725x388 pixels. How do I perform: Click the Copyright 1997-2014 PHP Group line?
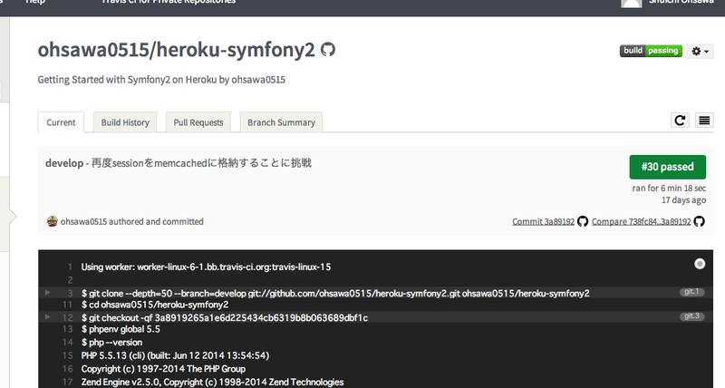pyautogui.click(x=163, y=369)
